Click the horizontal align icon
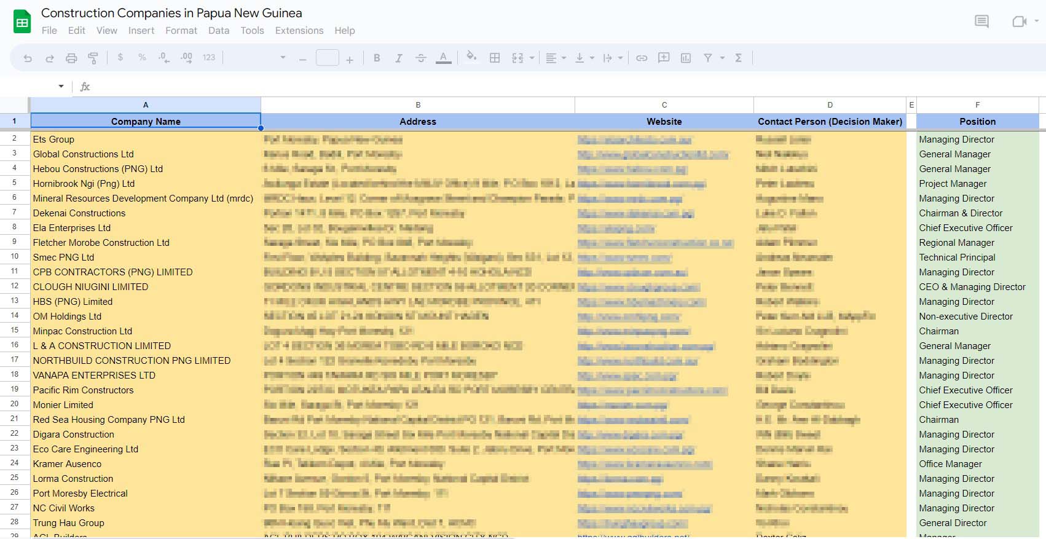The width and height of the screenshot is (1046, 539). (x=551, y=58)
